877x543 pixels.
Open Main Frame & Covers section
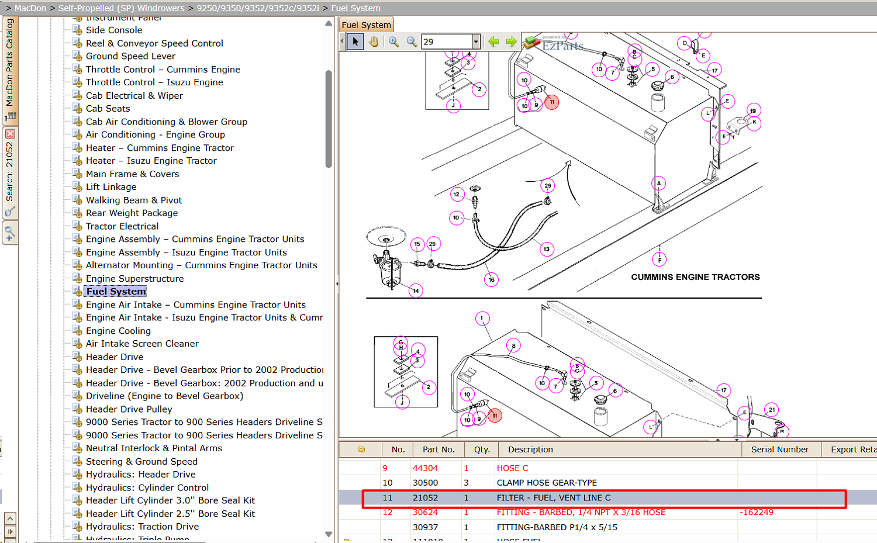(133, 174)
